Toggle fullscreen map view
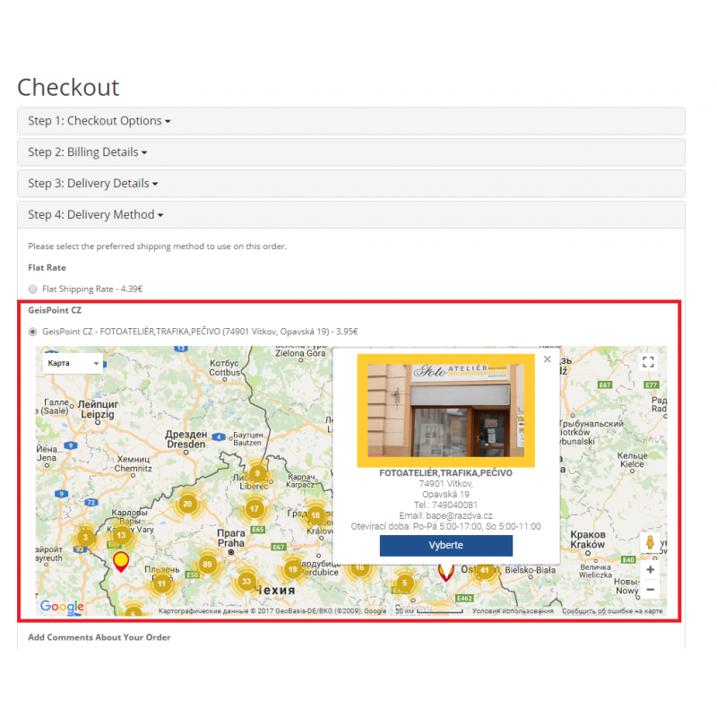The image size is (717, 717). (649, 362)
